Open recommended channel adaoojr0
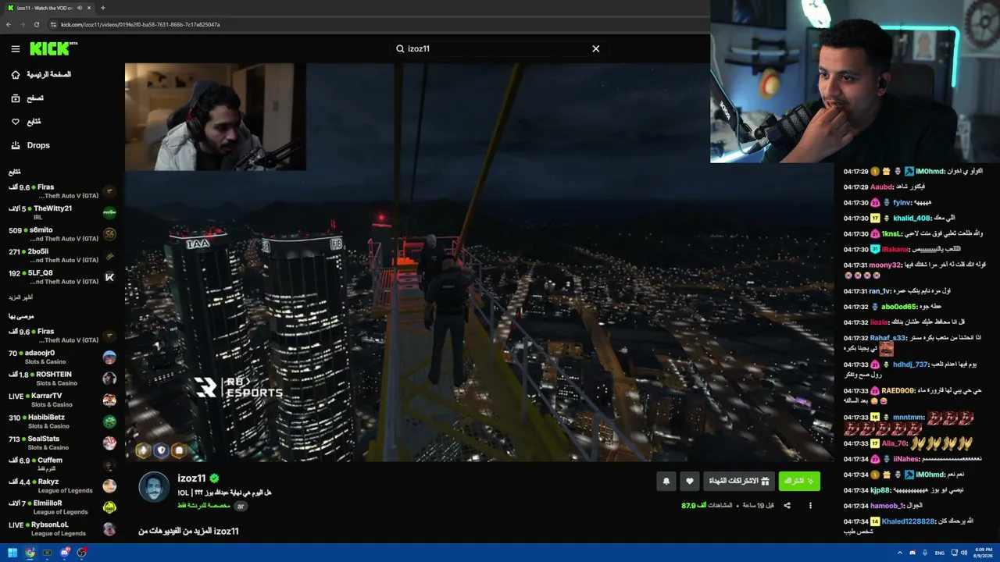This screenshot has height=562, width=1000. 62,357
